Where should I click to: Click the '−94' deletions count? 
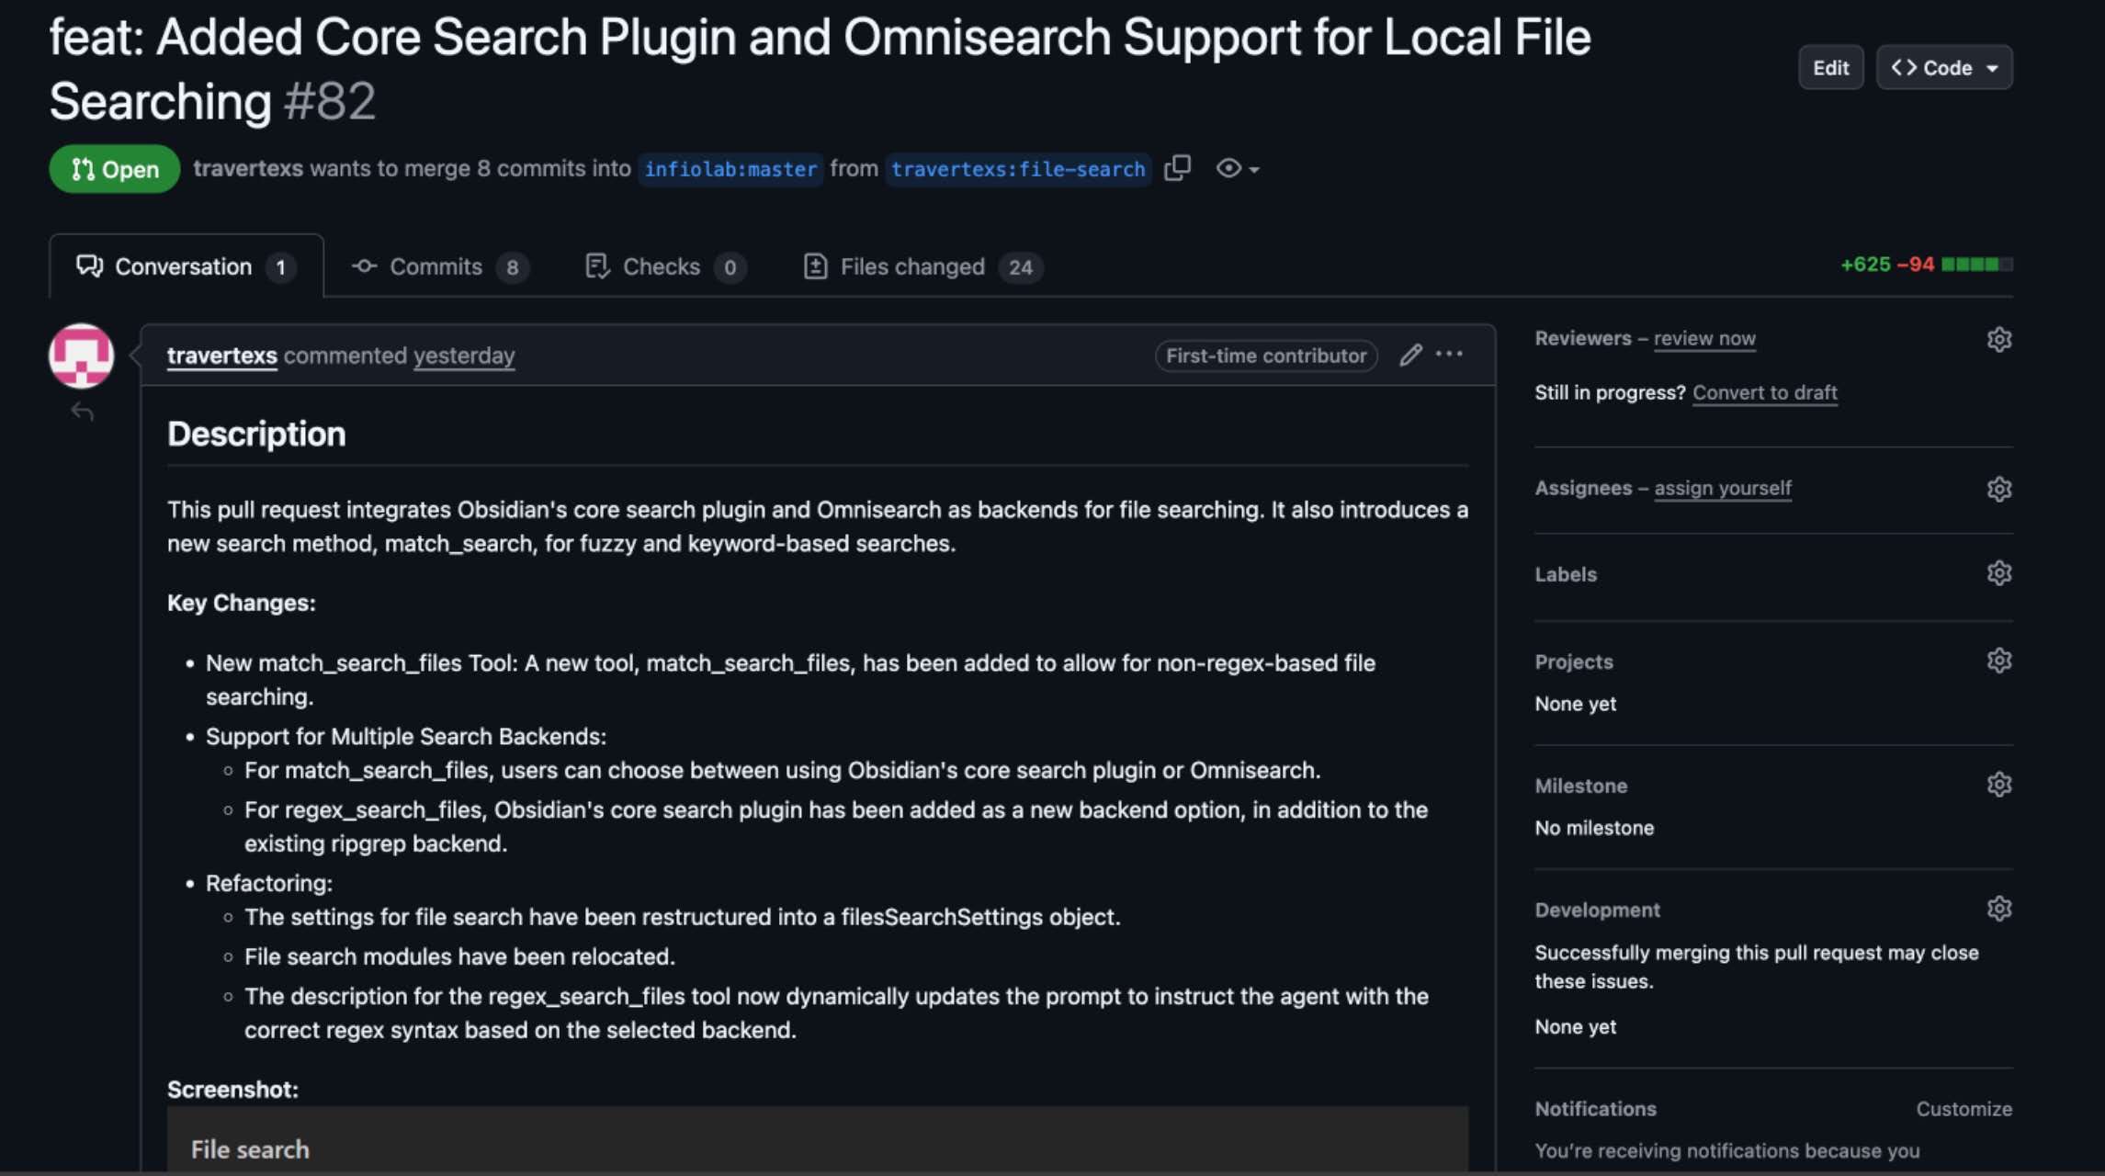pos(1916,265)
